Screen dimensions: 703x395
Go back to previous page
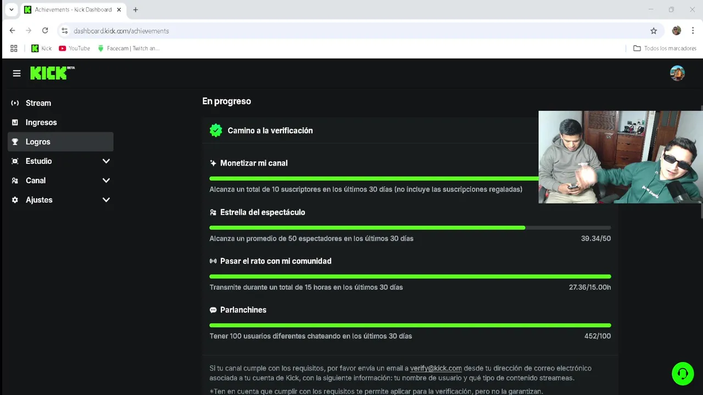[x=12, y=31]
